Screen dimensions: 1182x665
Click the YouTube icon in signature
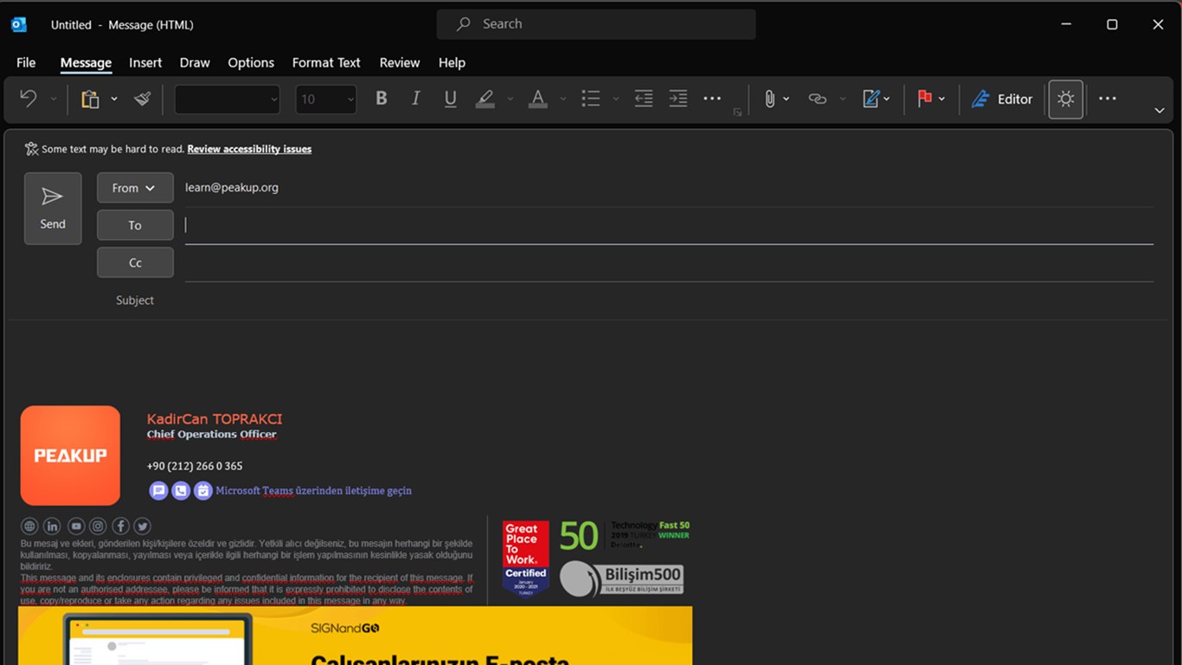(76, 526)
